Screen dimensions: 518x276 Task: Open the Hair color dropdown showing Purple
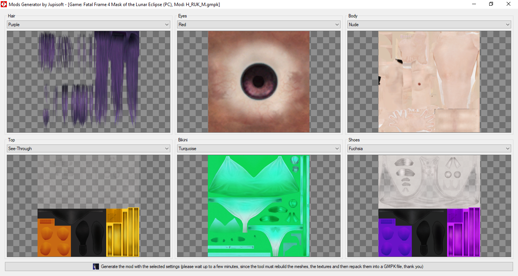(88, 25)
